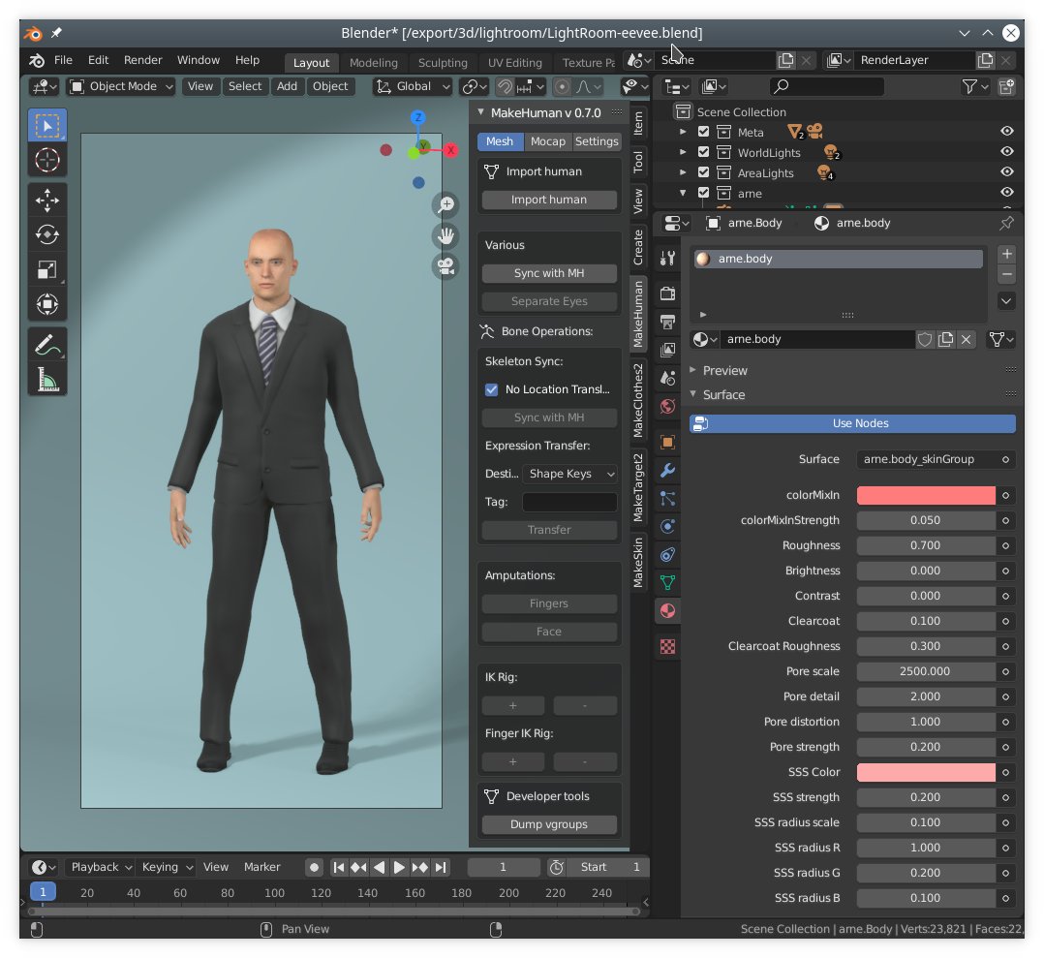This screenshot has width=1044, height=958.
Task: Expand the Meta collection tree
Action: [683, 132]
